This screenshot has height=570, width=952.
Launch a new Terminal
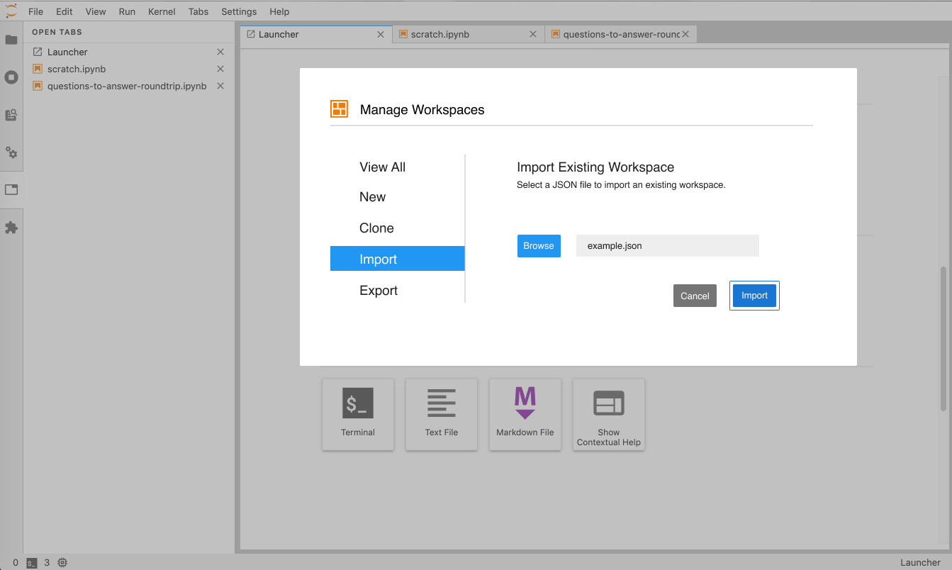[358, 414]
